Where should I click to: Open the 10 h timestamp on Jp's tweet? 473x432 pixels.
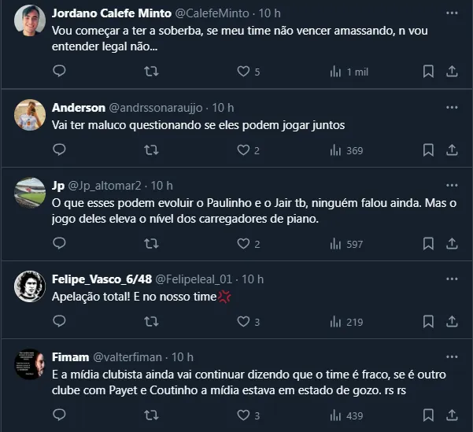[x=161, y=186]
